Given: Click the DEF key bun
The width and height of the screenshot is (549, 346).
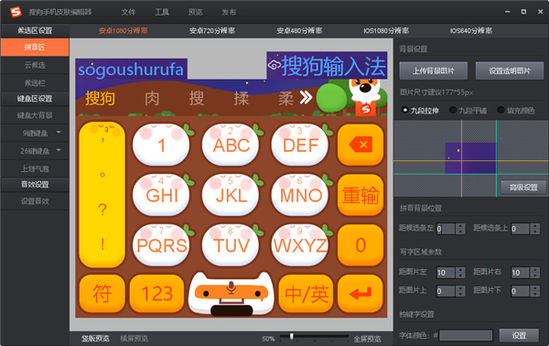Looking at the screenshot, I should click(300, 145).
